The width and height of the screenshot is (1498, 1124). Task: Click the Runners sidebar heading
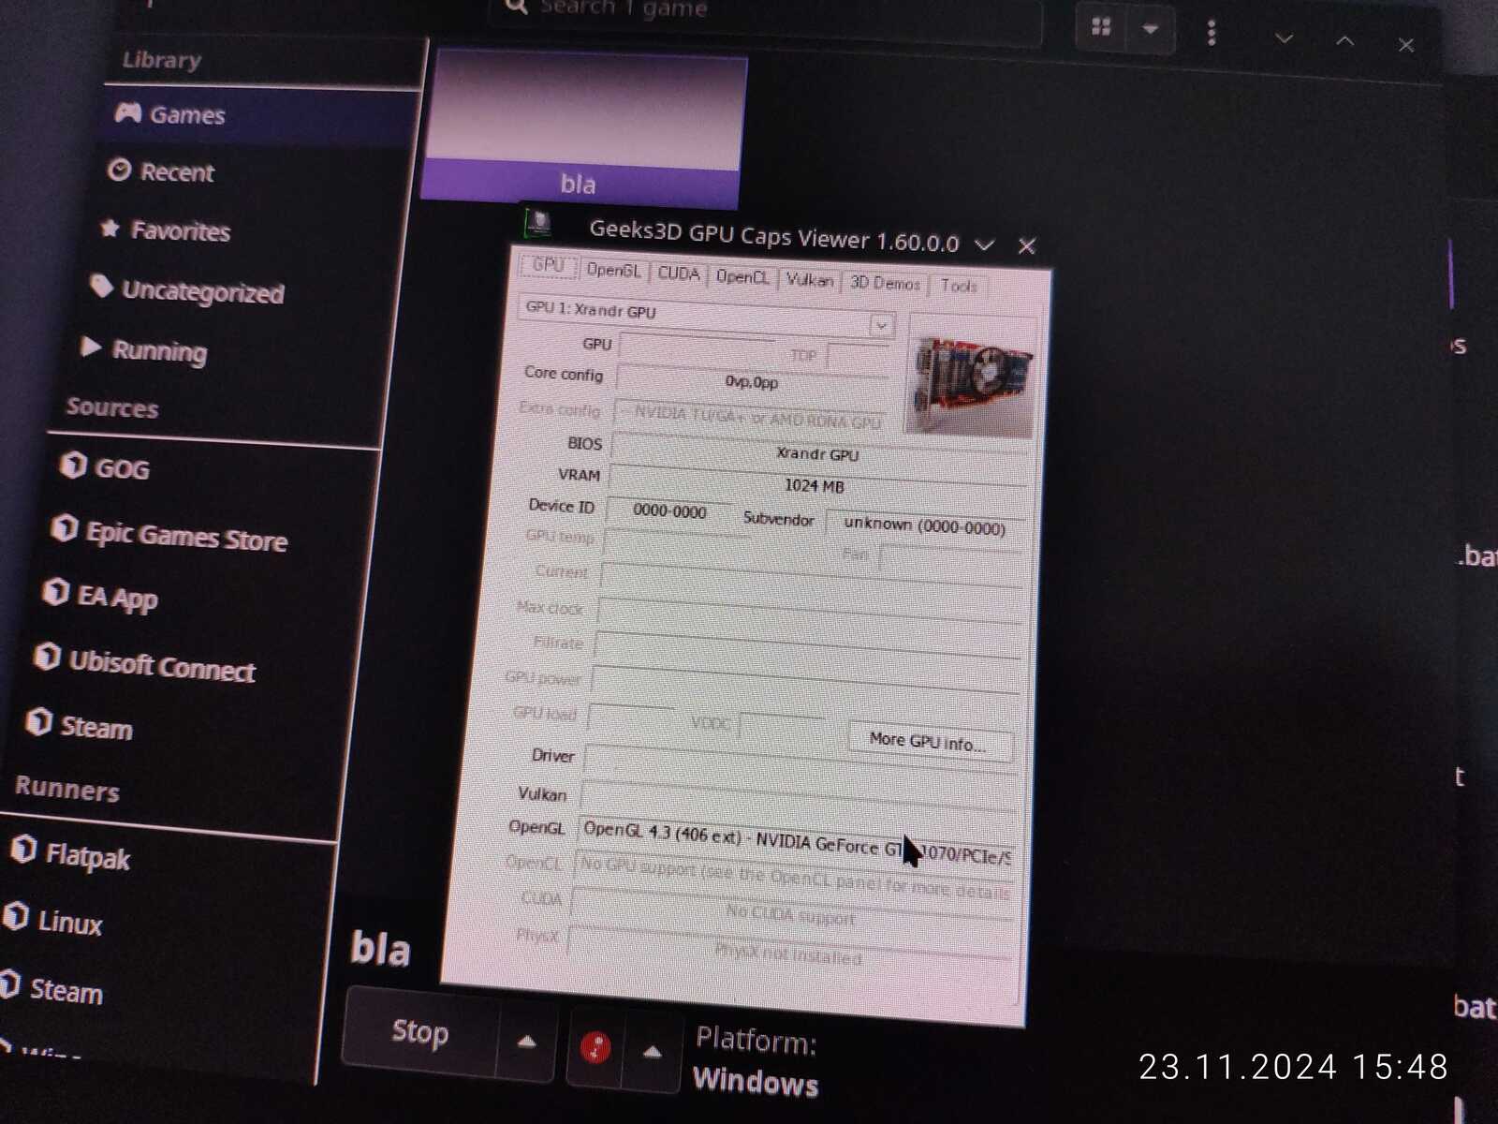pyautogui.click(x=67, y=790)
